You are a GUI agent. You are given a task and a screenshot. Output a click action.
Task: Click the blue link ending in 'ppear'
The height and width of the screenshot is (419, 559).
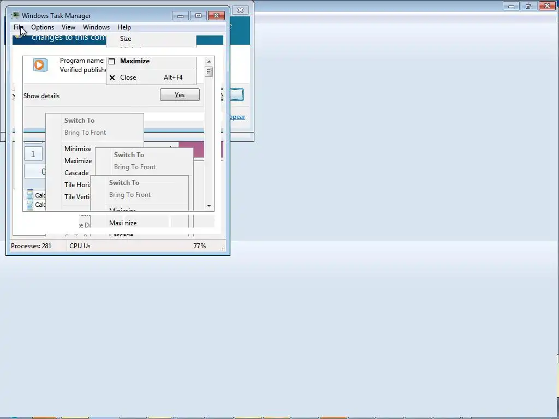pyautogui.click(x=237, y=117)
